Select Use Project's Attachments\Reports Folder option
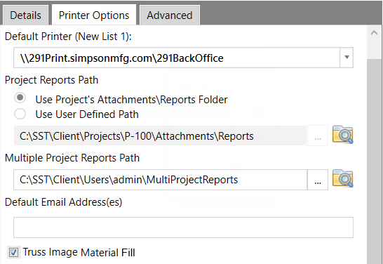The height and width of the screenshot is (264, 383). point(20,98)
